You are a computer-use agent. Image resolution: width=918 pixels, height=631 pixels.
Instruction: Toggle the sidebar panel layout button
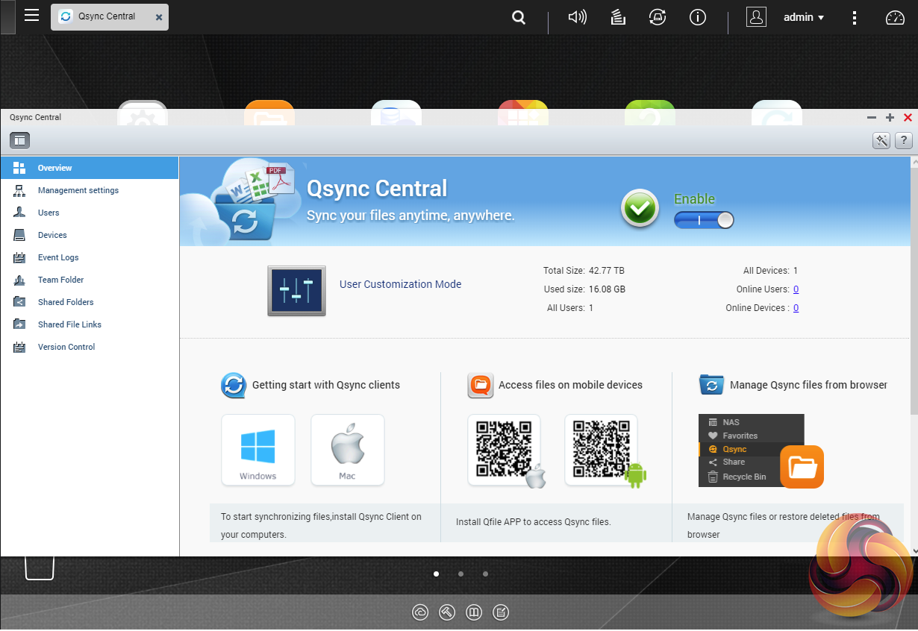(x=19, y=140)
